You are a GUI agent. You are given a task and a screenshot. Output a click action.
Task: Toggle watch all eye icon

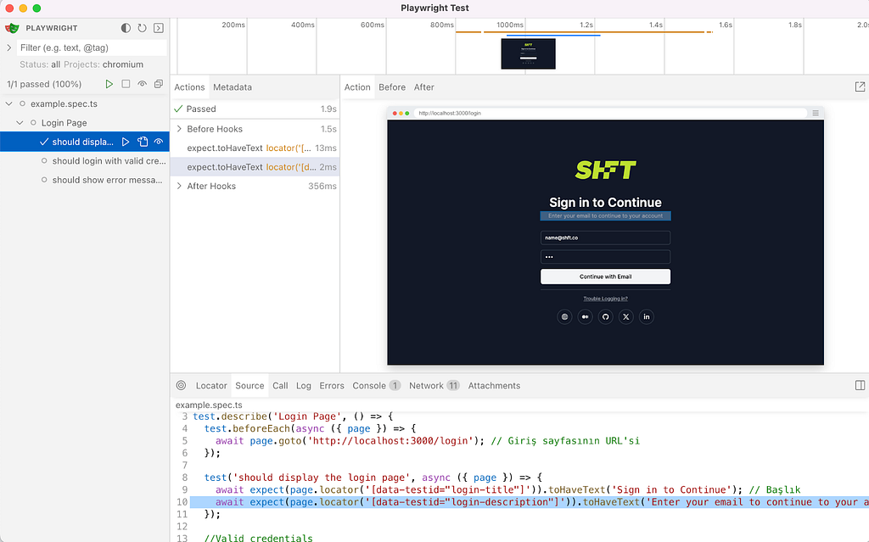[143, 84]
